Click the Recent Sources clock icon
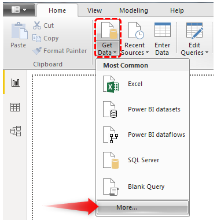217x220 pixels. [136, 30]
